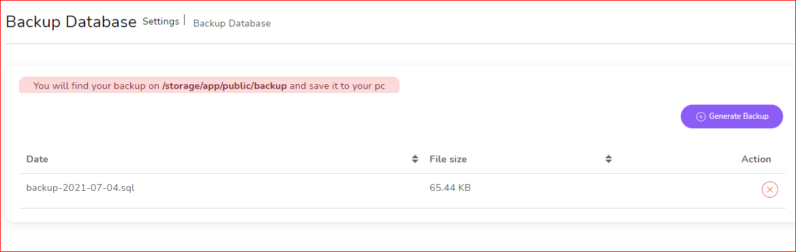The image size is (796, 252).
Task: Open the Settings breadcrumb link
Action: coord(160,21)
